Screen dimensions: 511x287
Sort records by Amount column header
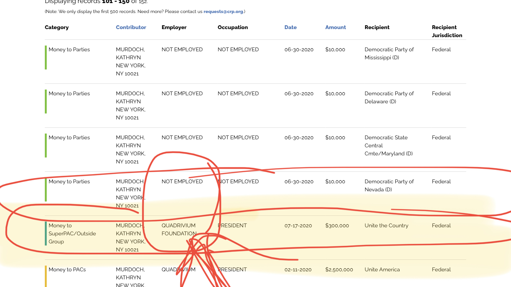point(336,27)
